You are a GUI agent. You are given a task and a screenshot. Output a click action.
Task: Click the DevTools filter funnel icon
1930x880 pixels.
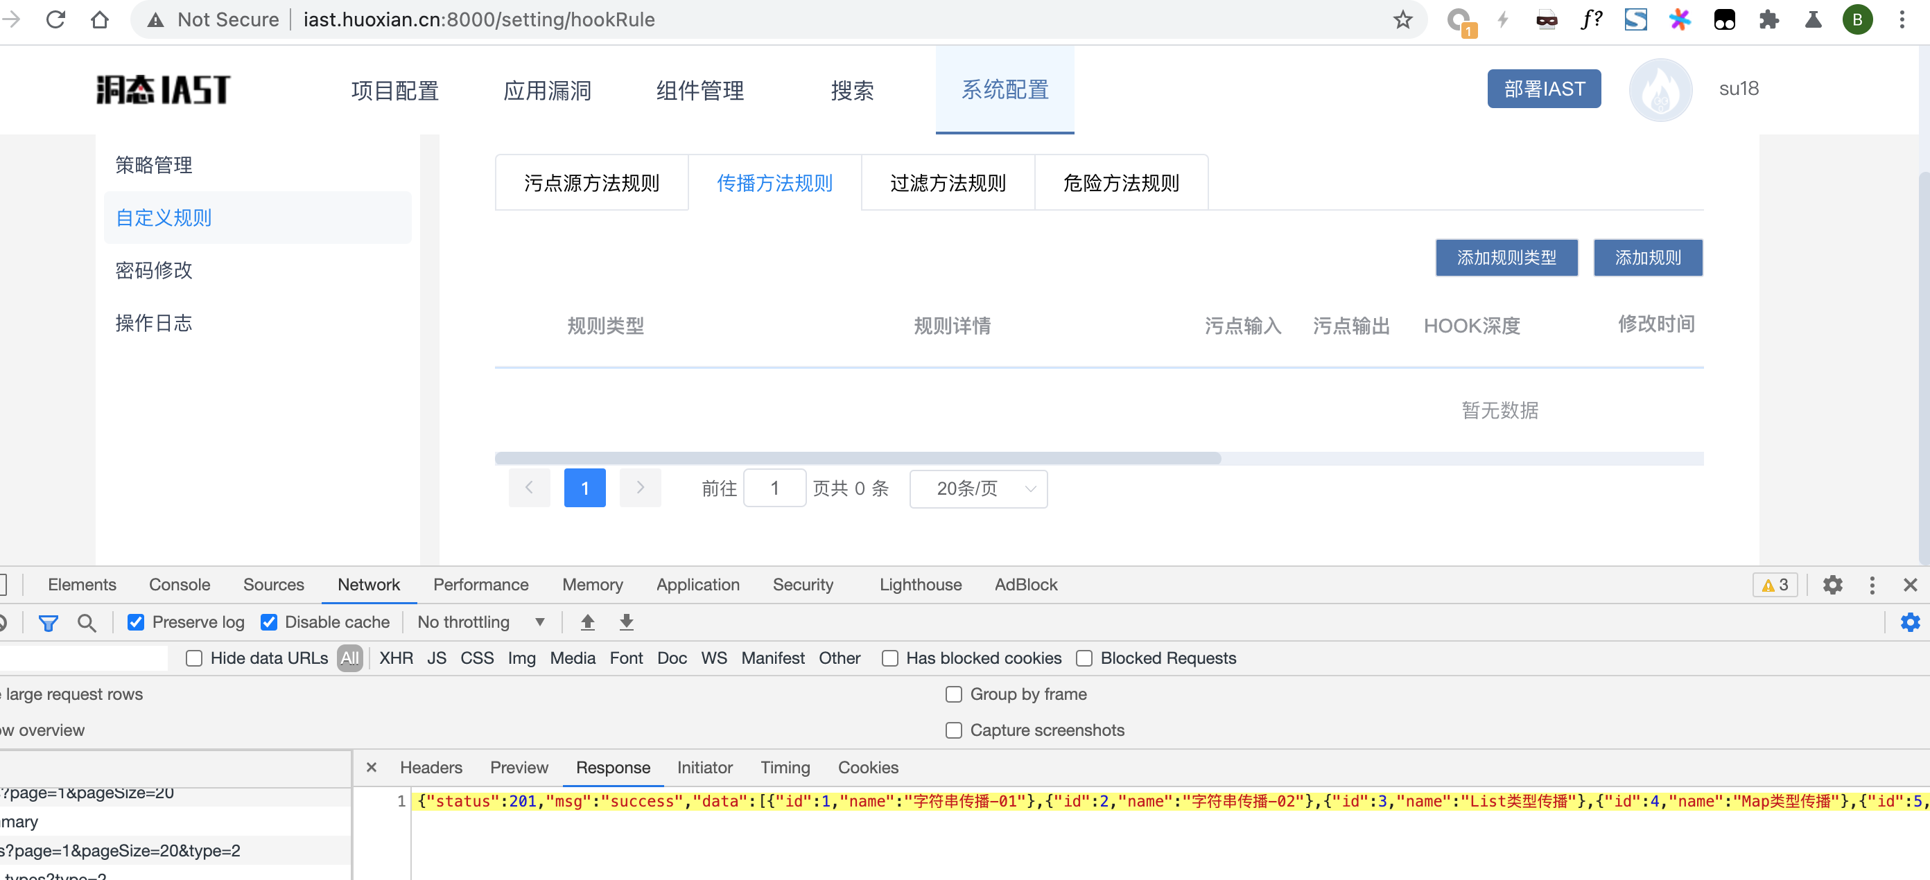tap(48, 622)
